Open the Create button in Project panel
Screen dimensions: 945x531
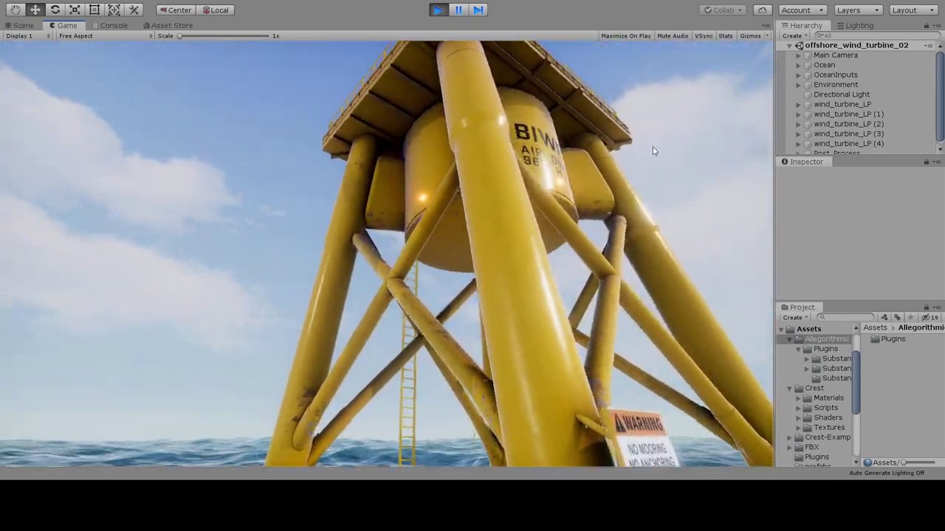click(794, 317)
